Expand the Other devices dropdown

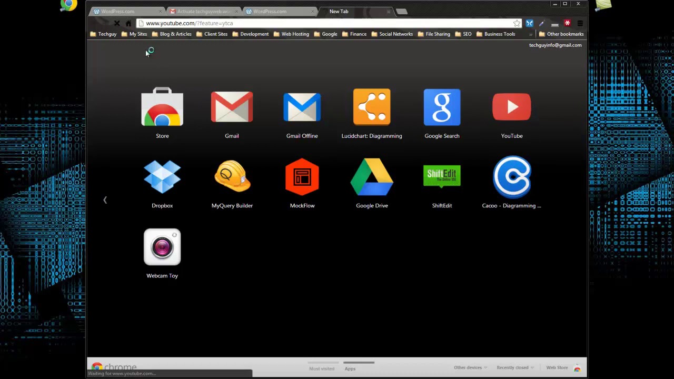[x=470, y=367]
